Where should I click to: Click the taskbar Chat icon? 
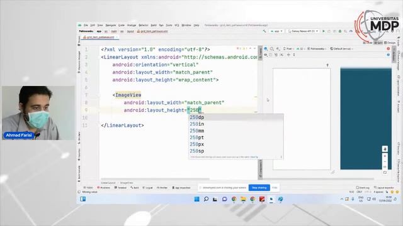225,199
